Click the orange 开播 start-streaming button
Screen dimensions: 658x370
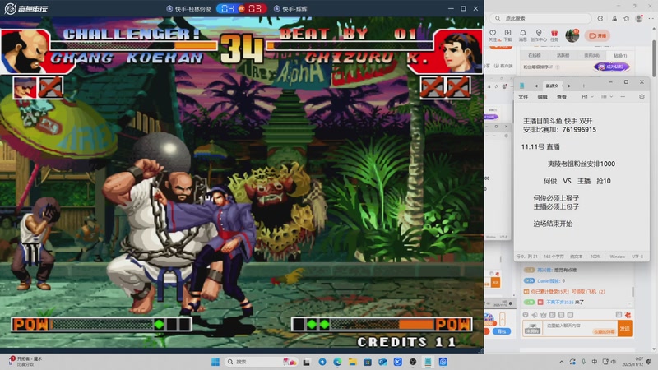(598, 35)
